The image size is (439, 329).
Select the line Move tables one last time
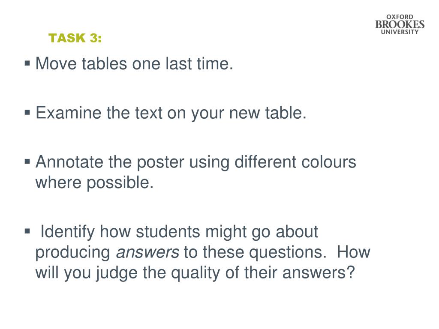[134, 63]
